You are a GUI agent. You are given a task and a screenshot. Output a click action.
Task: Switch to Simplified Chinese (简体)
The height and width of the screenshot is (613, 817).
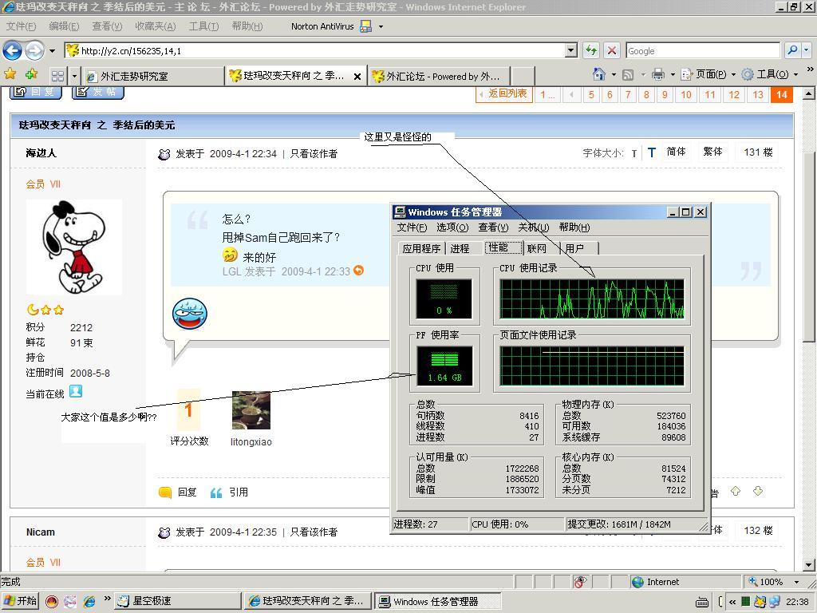tap(676, 152)
